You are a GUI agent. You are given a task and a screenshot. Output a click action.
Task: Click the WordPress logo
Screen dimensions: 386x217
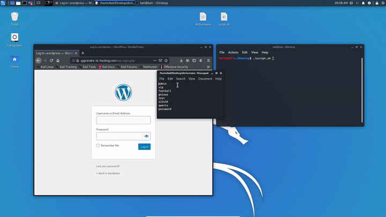tap(123, 93)
